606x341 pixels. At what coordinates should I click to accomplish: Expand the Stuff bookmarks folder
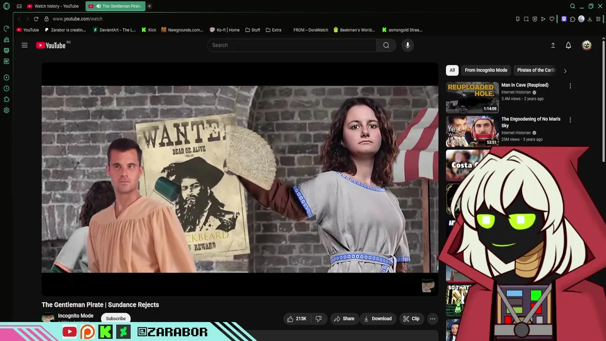pyautogui.click(x=253, y=30)
